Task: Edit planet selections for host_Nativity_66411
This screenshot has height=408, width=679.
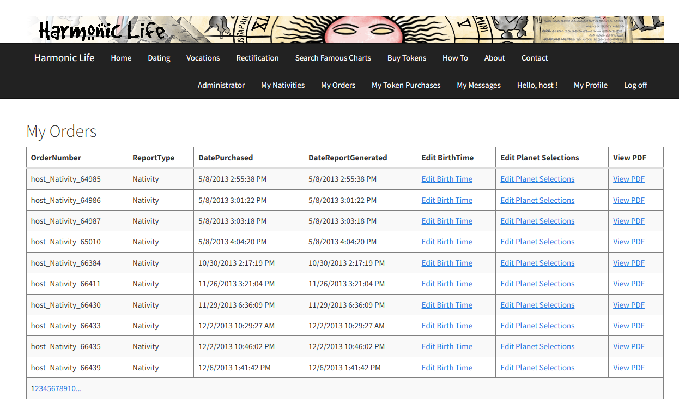Action: tap(537, 284)
